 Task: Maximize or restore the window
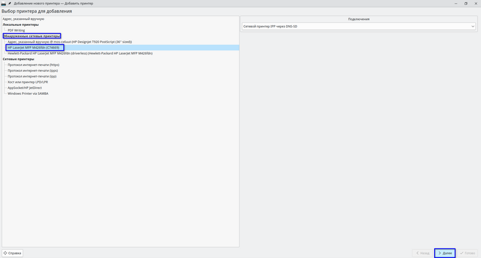pos(465,3)
